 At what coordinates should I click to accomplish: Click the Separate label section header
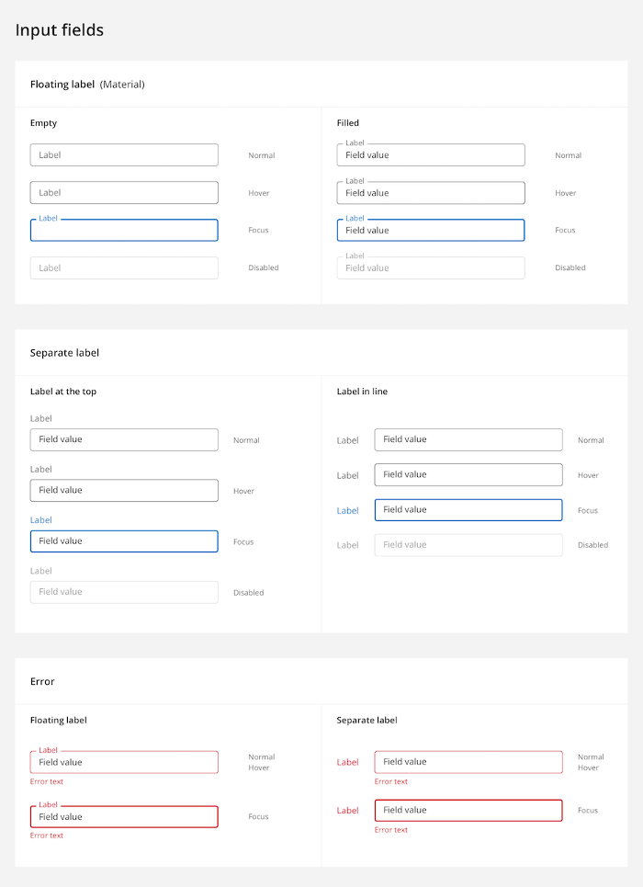click(64, 352)
